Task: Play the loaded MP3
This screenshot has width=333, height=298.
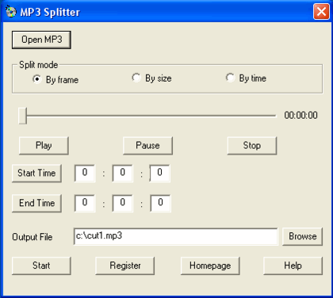Action: (x=44, y=146)
